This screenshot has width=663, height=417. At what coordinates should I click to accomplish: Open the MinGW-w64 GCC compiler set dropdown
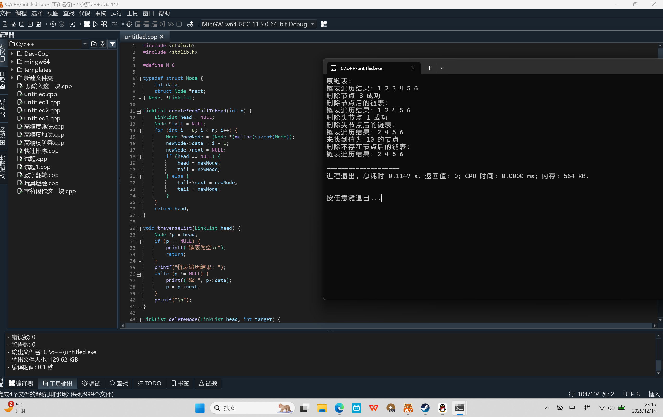click(x=312, y=24)
